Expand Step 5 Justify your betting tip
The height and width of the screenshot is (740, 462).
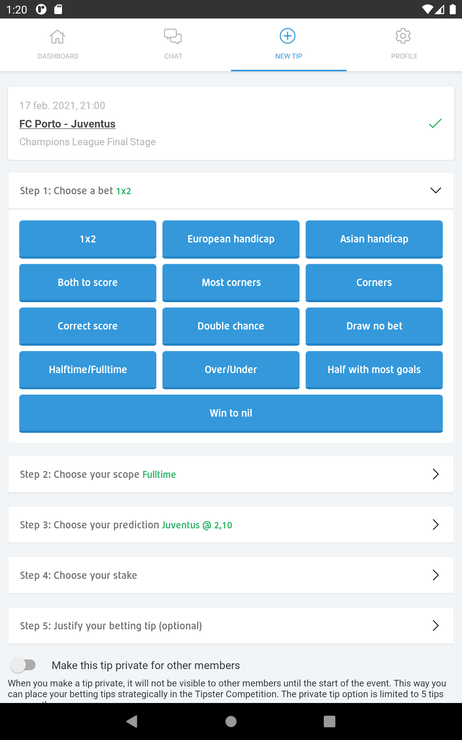pos(435,626)
